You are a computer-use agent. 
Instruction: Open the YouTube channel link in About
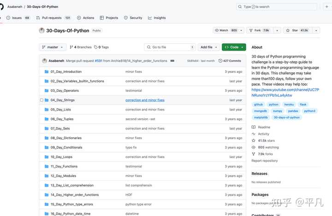click(x=285, y=93)
